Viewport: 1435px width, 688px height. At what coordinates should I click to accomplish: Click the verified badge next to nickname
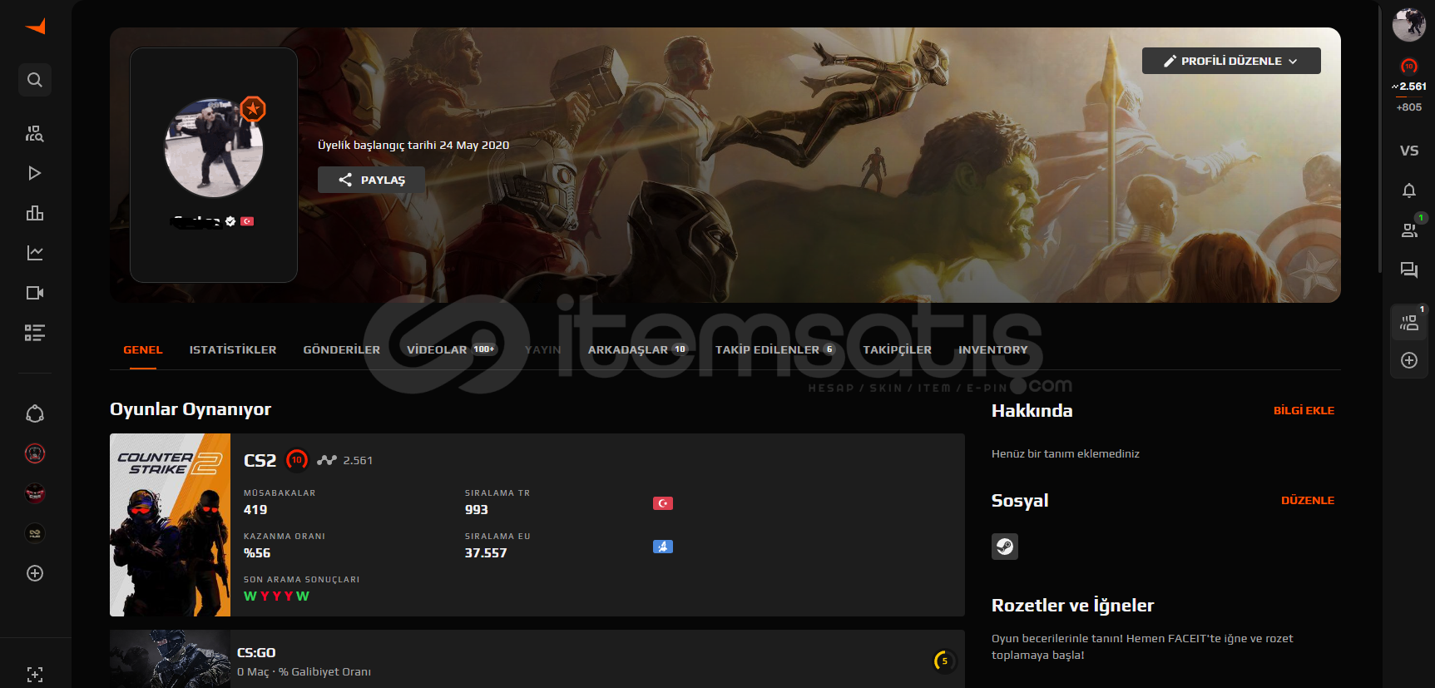pos(230,221)
